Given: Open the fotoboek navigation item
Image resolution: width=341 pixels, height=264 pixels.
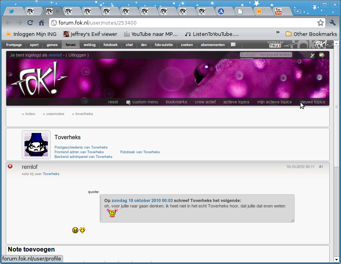Looking at the screenshot, I should [x=110, y=45].
